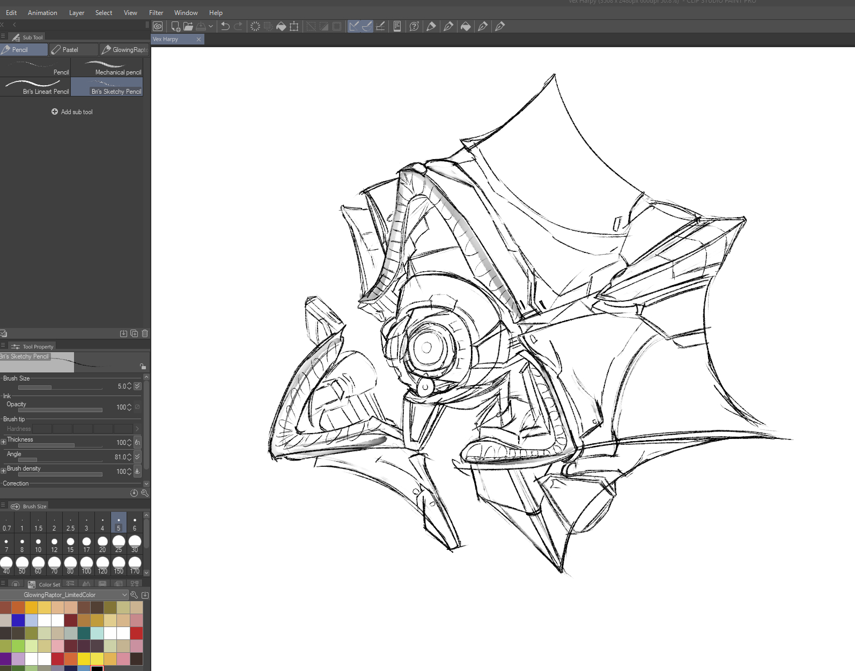Image resolution: width=855 pixels, height=671 pixels.
Task: Click the Fill bucket icon in toolbar
Action: tap(281, 26)
